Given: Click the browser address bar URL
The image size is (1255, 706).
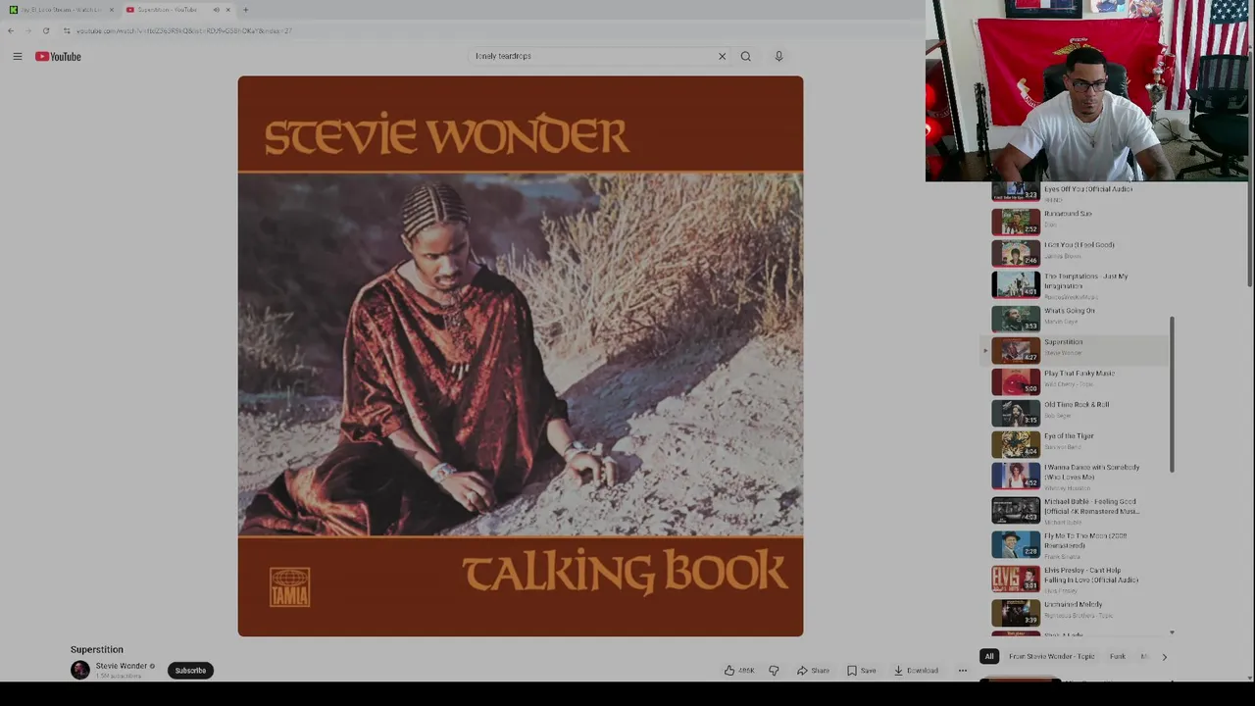Looking at the screenshot, I should pyautogui.click(x=184, y=30).
